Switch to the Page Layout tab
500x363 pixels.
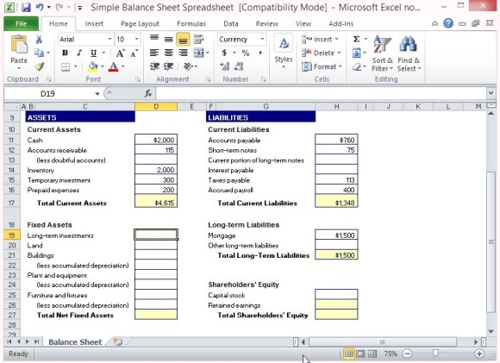click(x=140, y=23)
